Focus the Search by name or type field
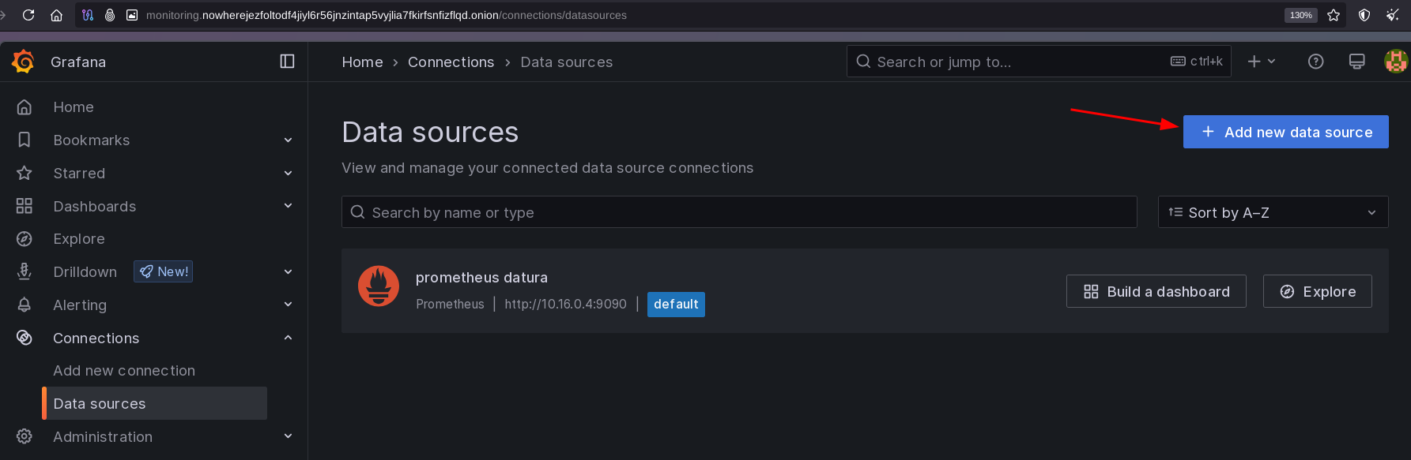Image resolution: width=1411 pixels, height=460 pixels. click(x=739, y=212)
